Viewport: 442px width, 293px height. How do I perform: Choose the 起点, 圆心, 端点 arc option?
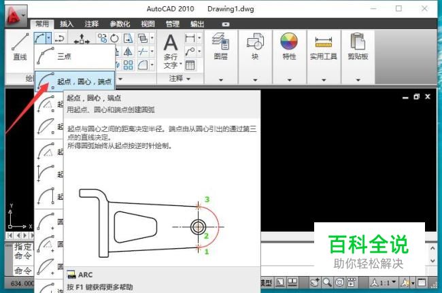[x=74, y=82]
